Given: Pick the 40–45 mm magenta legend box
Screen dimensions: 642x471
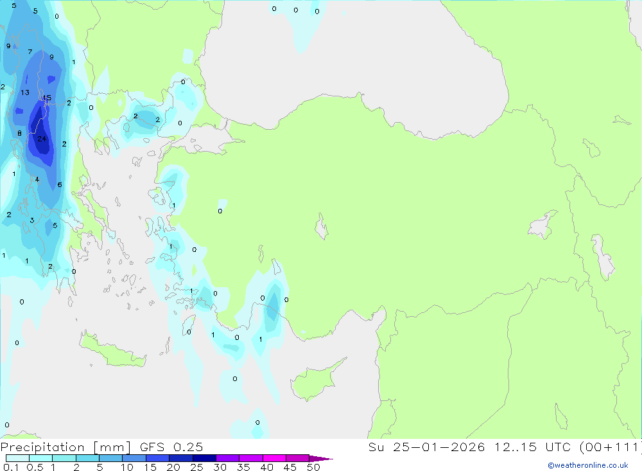Looking at the screenshot, I should 274,458.
